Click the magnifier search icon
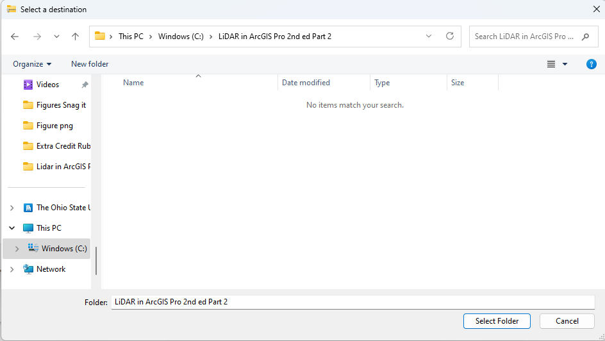605x341 pixels. pos(585,37)
